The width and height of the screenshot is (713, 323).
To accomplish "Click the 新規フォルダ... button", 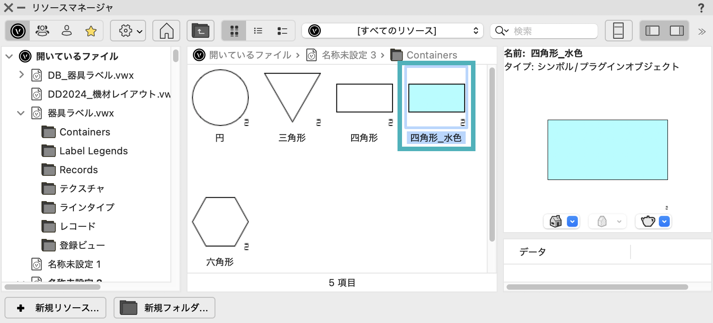I will click(x=165, y=308).
